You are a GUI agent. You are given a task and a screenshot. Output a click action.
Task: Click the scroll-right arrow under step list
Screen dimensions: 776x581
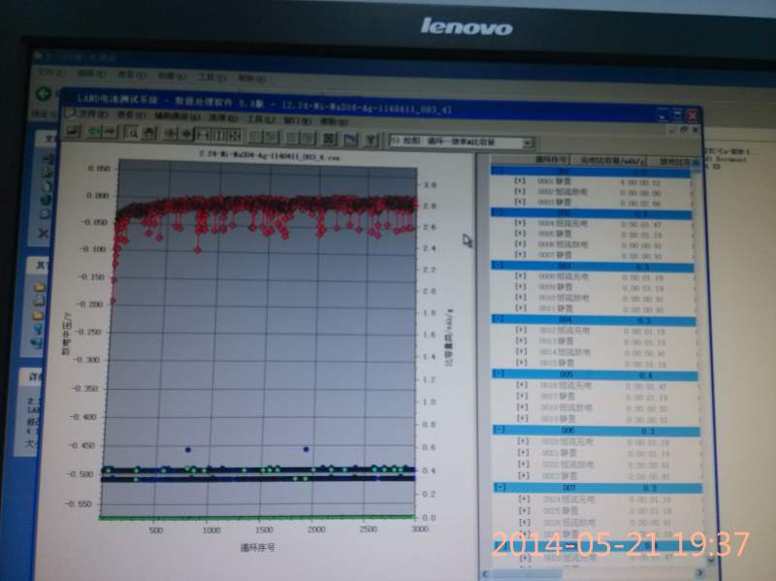[x=699, y=573]
